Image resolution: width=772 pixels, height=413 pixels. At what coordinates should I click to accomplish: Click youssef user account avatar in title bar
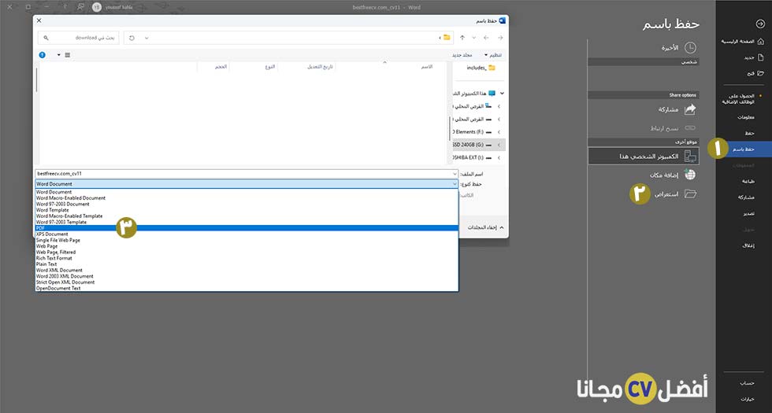pyautogui.click(x=97, y=7)
